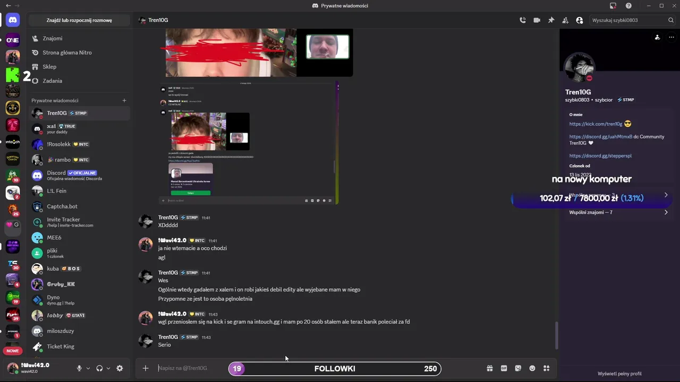The width and height of the screenshot is (680, 382).
Task: Open the more options menu on profile
Action: pyautogui.click(x=671, y=37)
